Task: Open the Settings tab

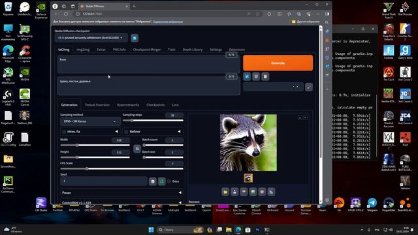Action: click(x=216, y=50)
